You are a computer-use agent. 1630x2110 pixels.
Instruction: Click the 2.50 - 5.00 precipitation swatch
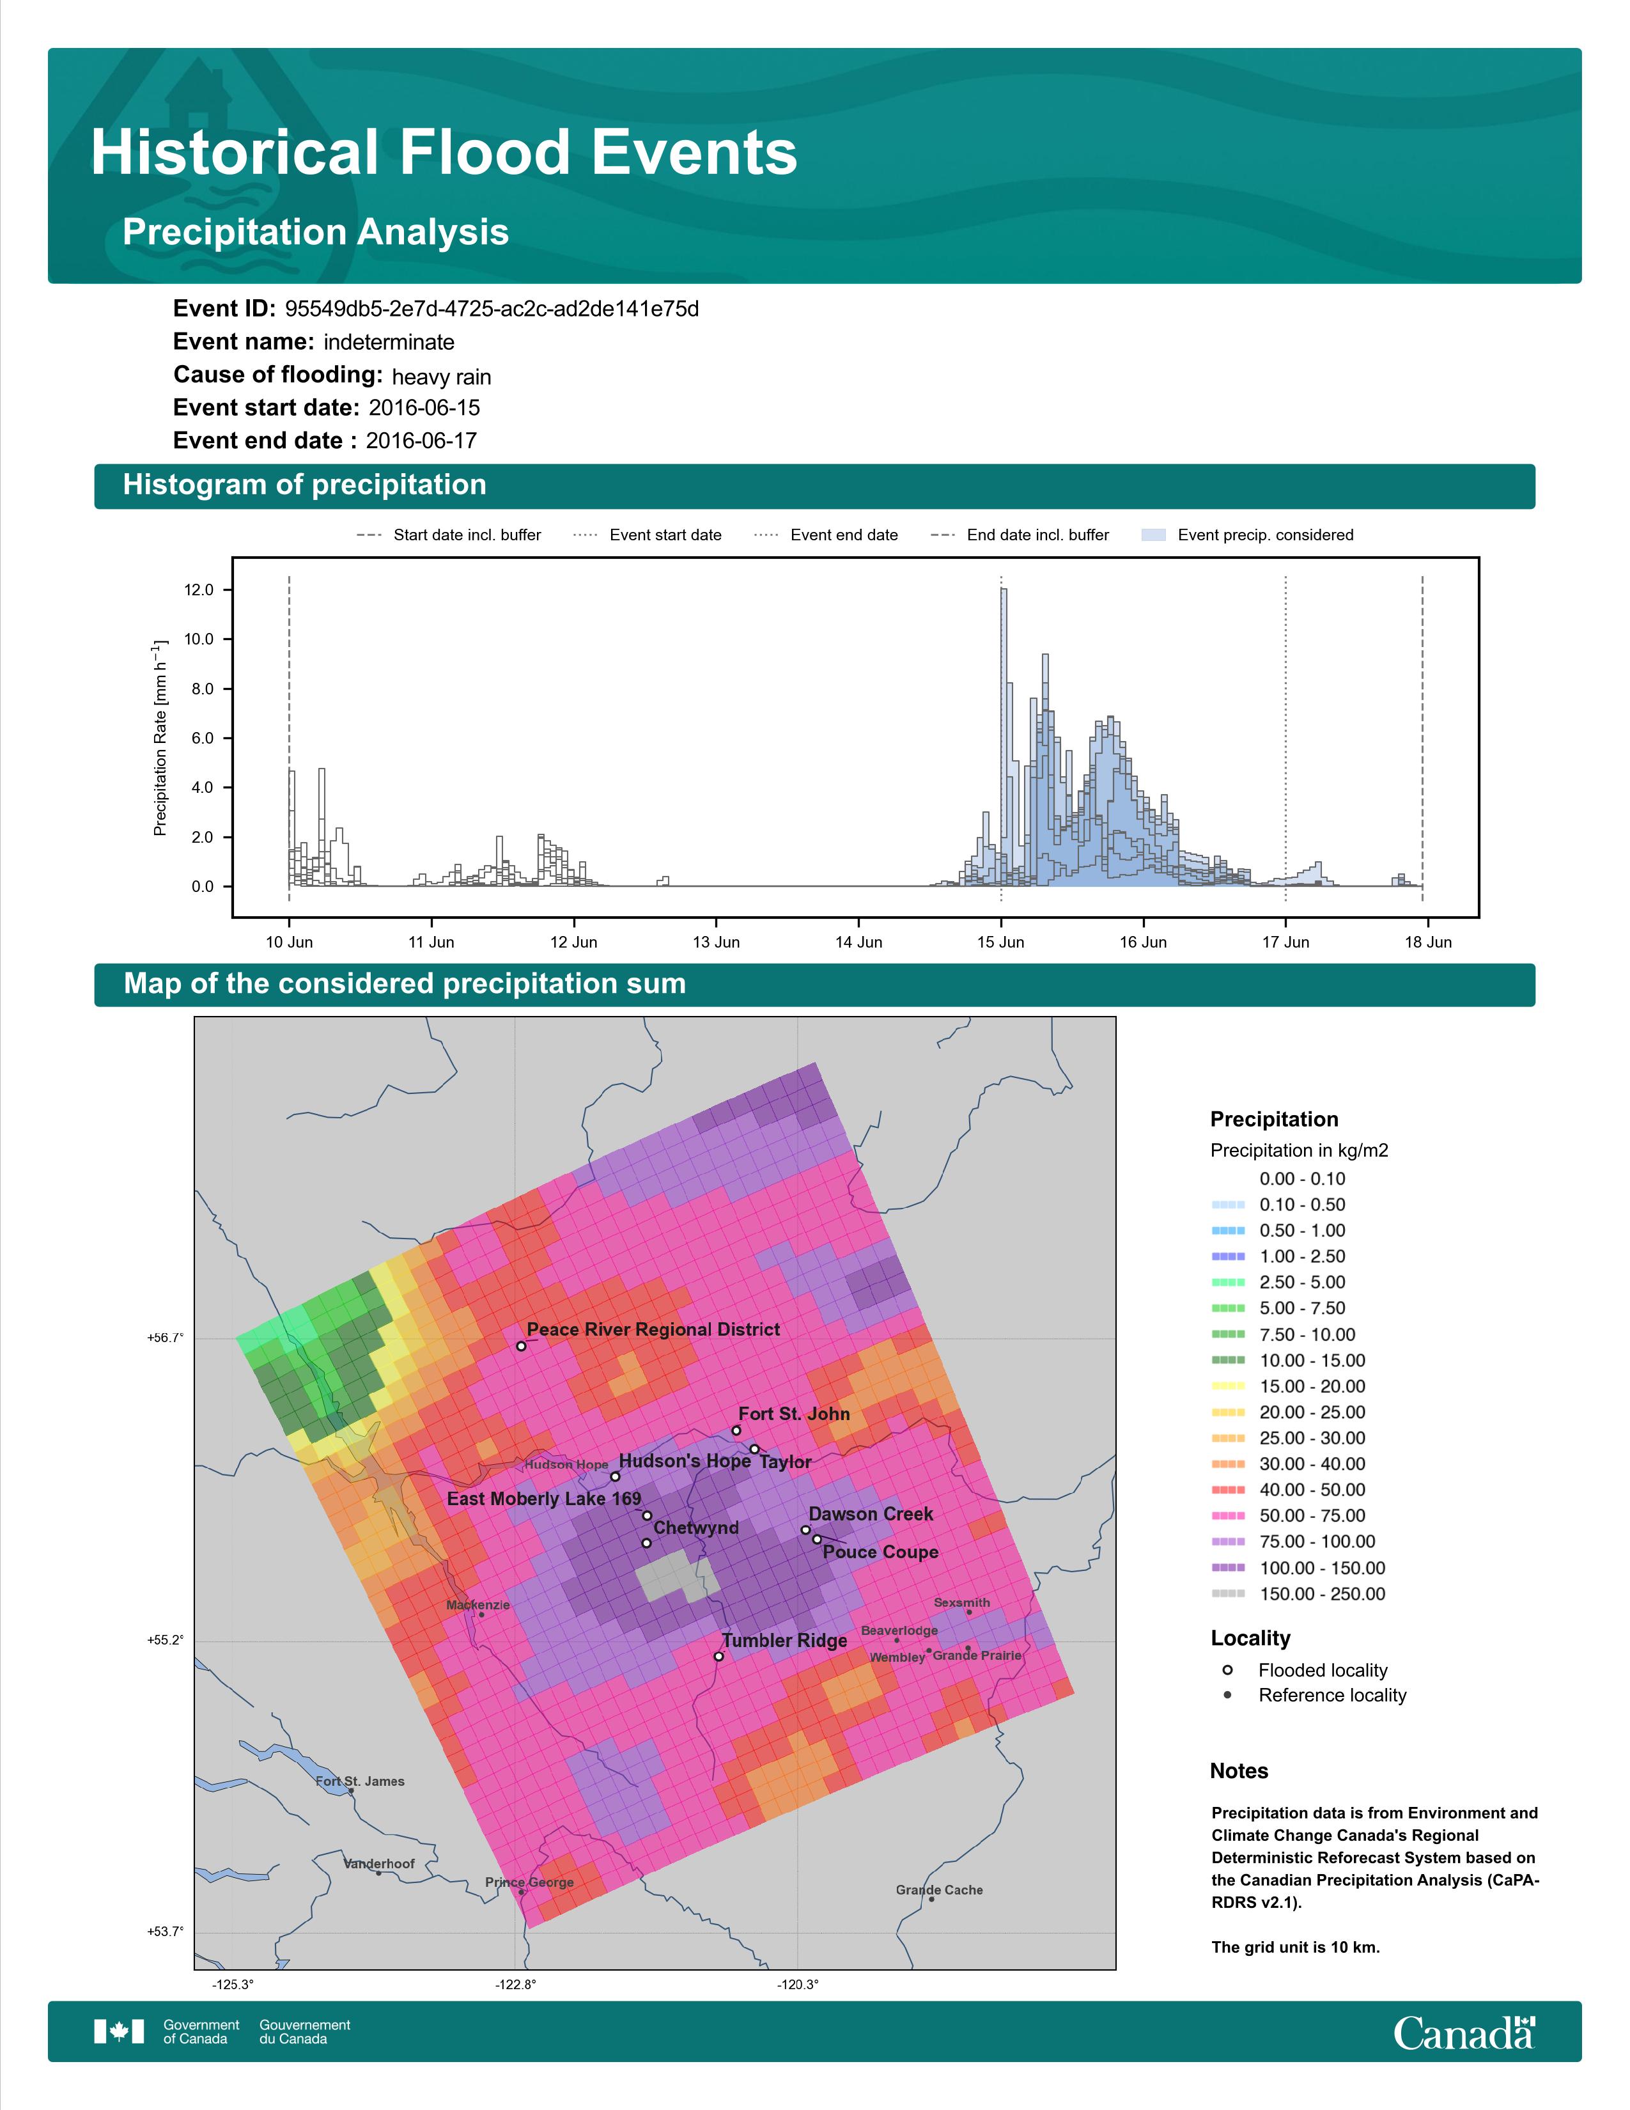[1227, 1282]
